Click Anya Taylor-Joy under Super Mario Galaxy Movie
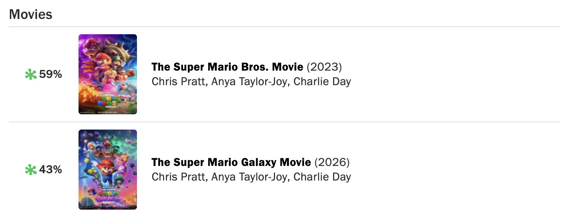The height and width of the screenshot is (214, 580). 249,177
